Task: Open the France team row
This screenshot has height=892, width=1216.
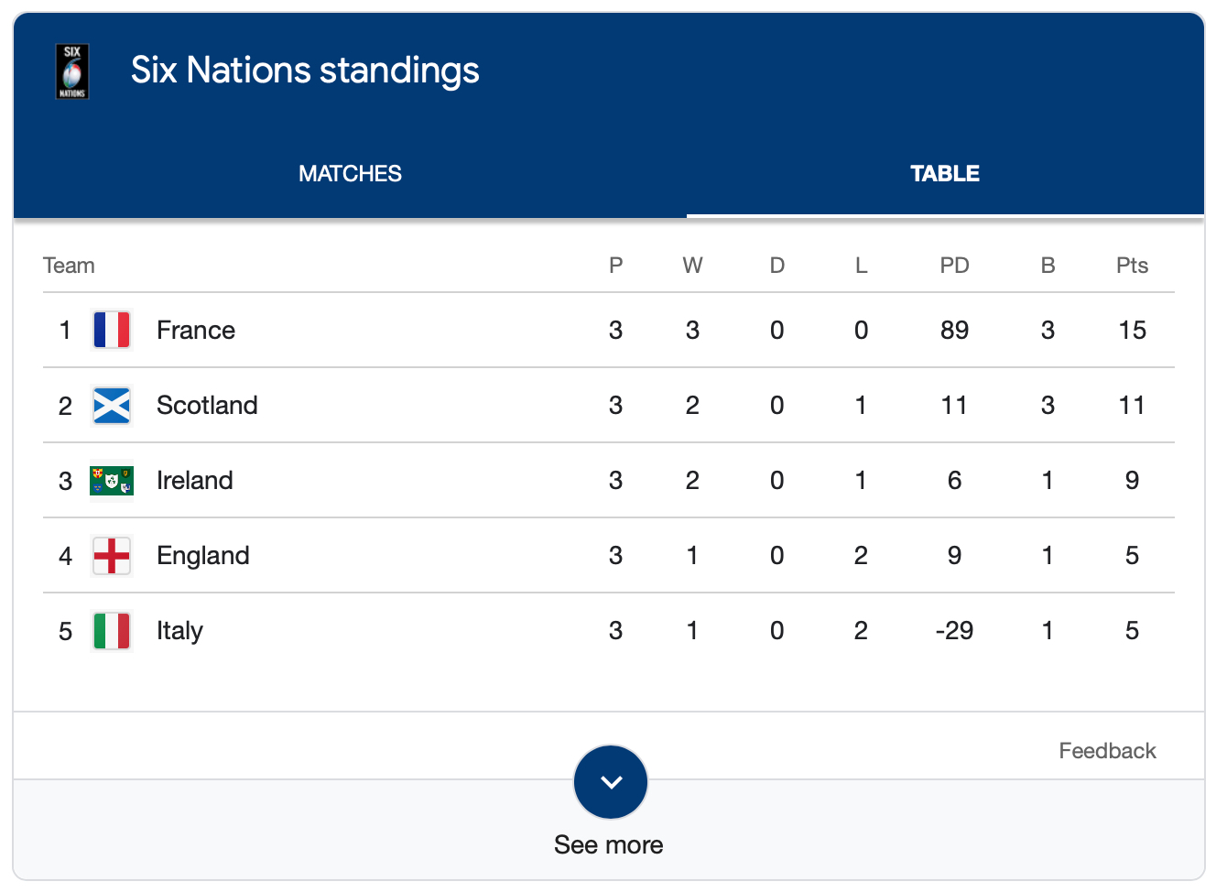Action: (196, 330)
